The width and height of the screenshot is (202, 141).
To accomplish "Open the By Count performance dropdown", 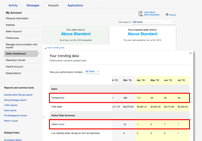I will click(92, 72).
